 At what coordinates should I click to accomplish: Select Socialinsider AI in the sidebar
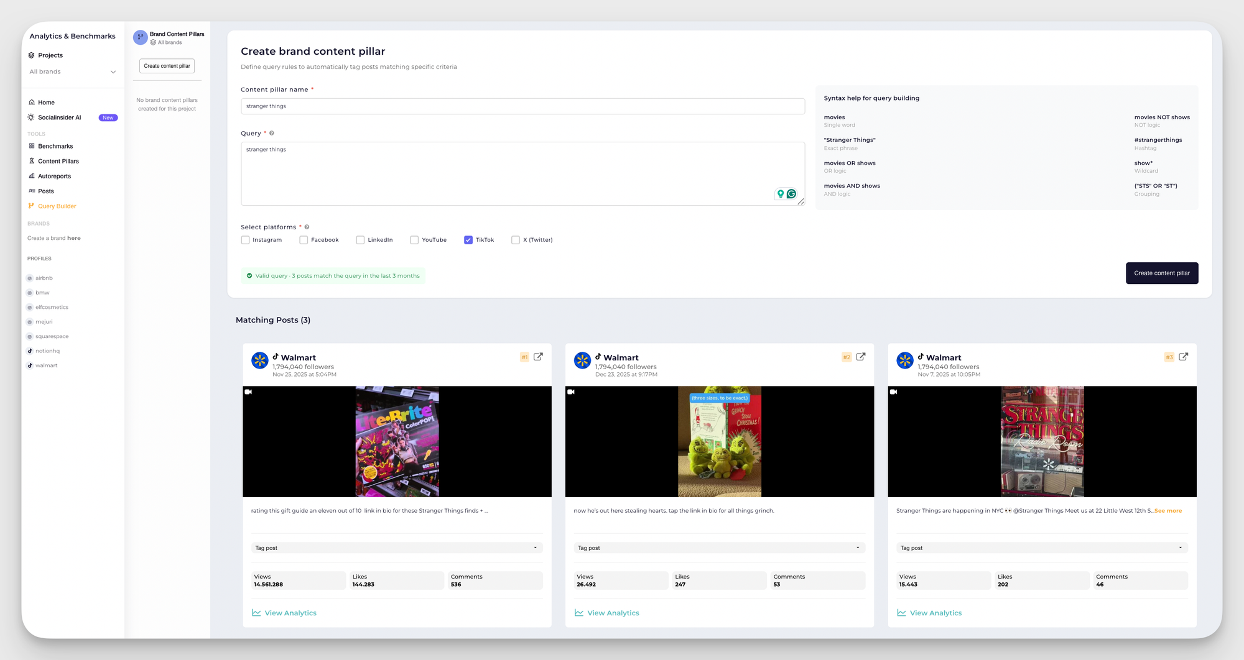point(59,117)
